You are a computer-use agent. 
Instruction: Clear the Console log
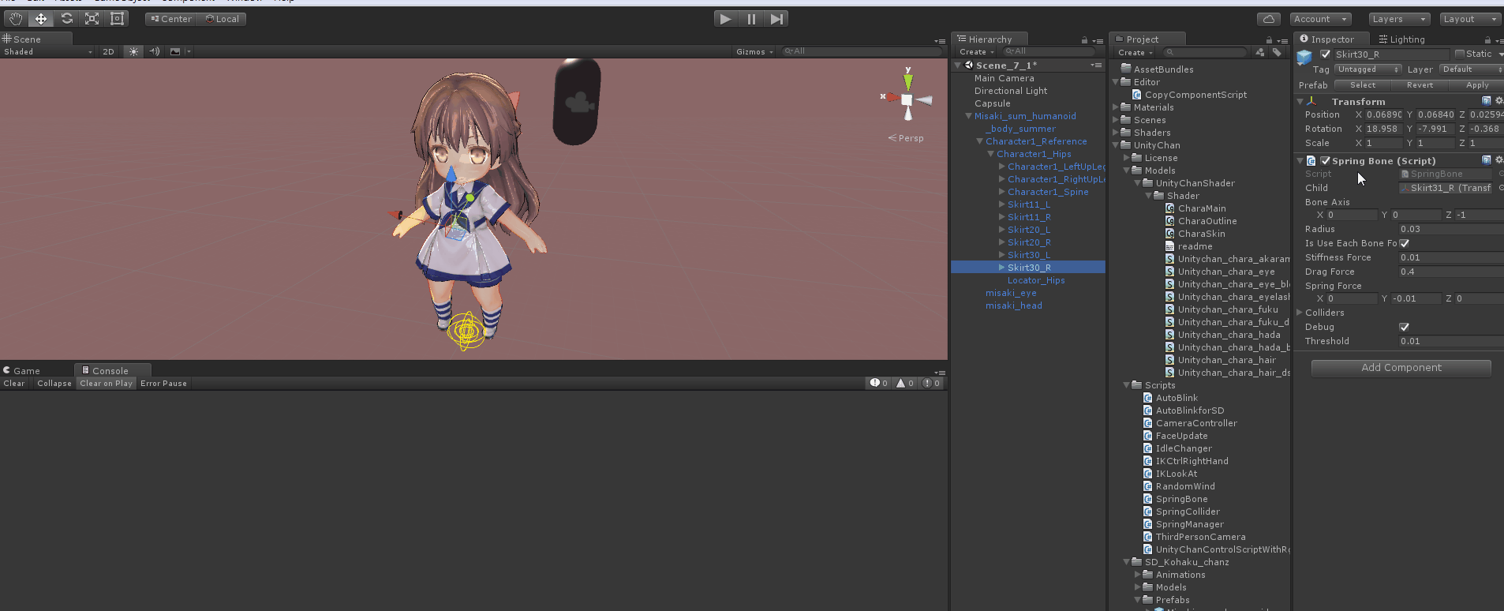click(14, 384)
